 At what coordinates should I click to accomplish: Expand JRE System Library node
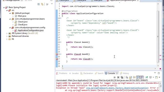tap(7, 33)
